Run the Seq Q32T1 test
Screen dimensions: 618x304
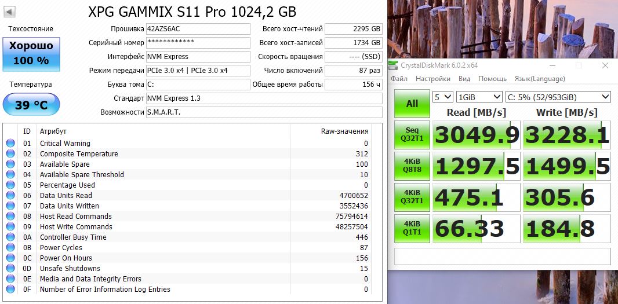412,135
